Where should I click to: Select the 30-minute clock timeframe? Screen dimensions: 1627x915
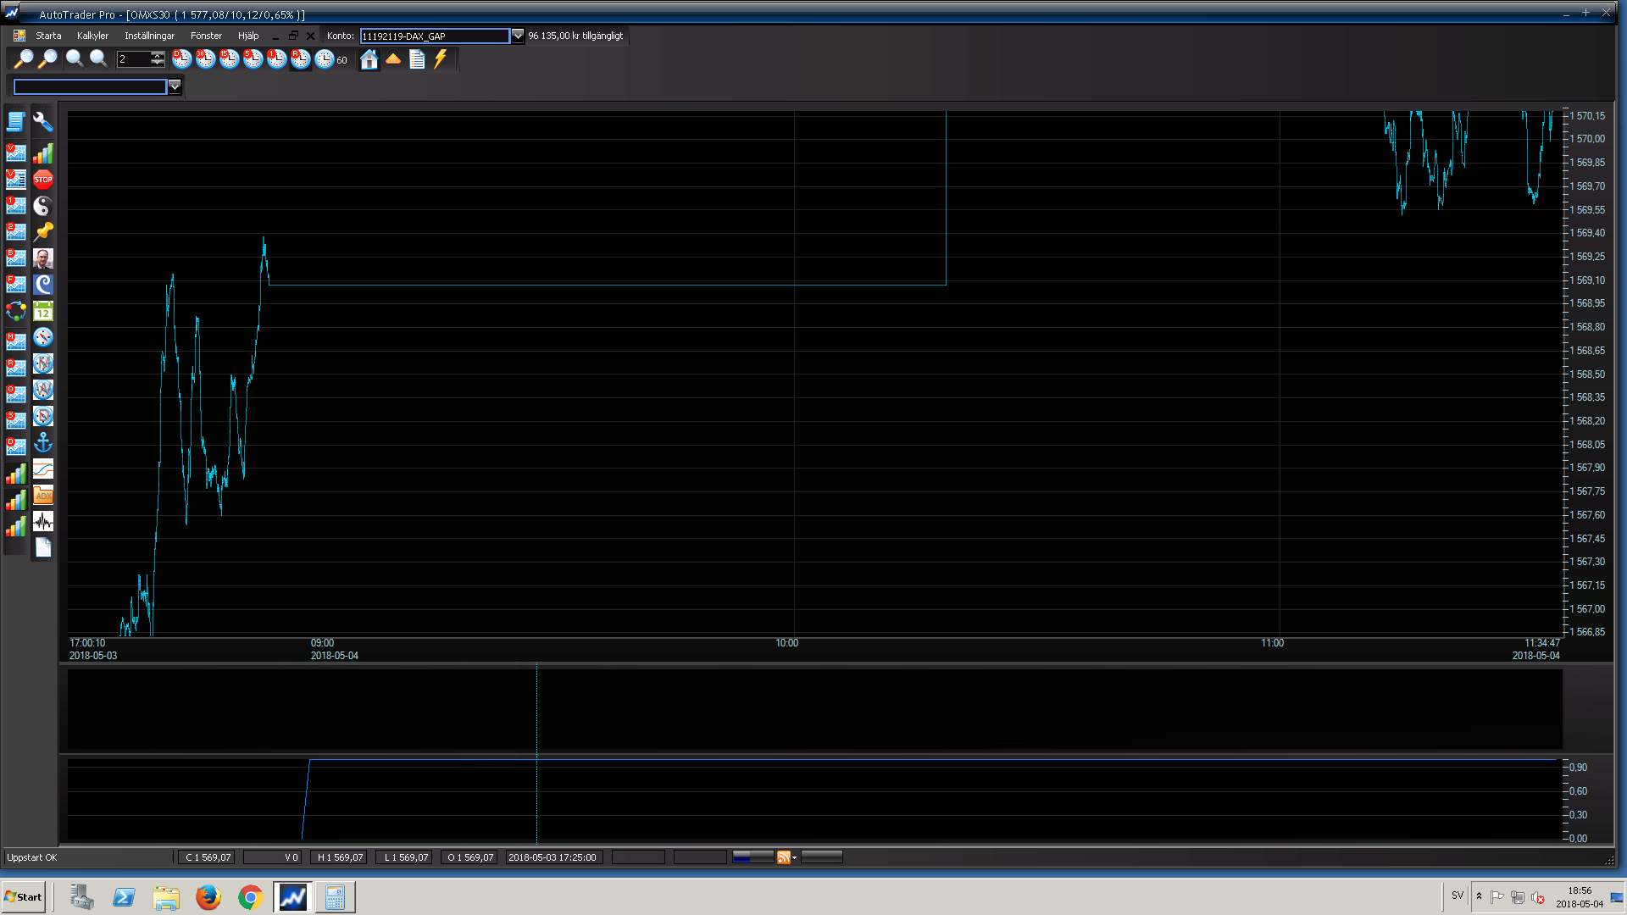pyautogui.click(x=206, y=59)
